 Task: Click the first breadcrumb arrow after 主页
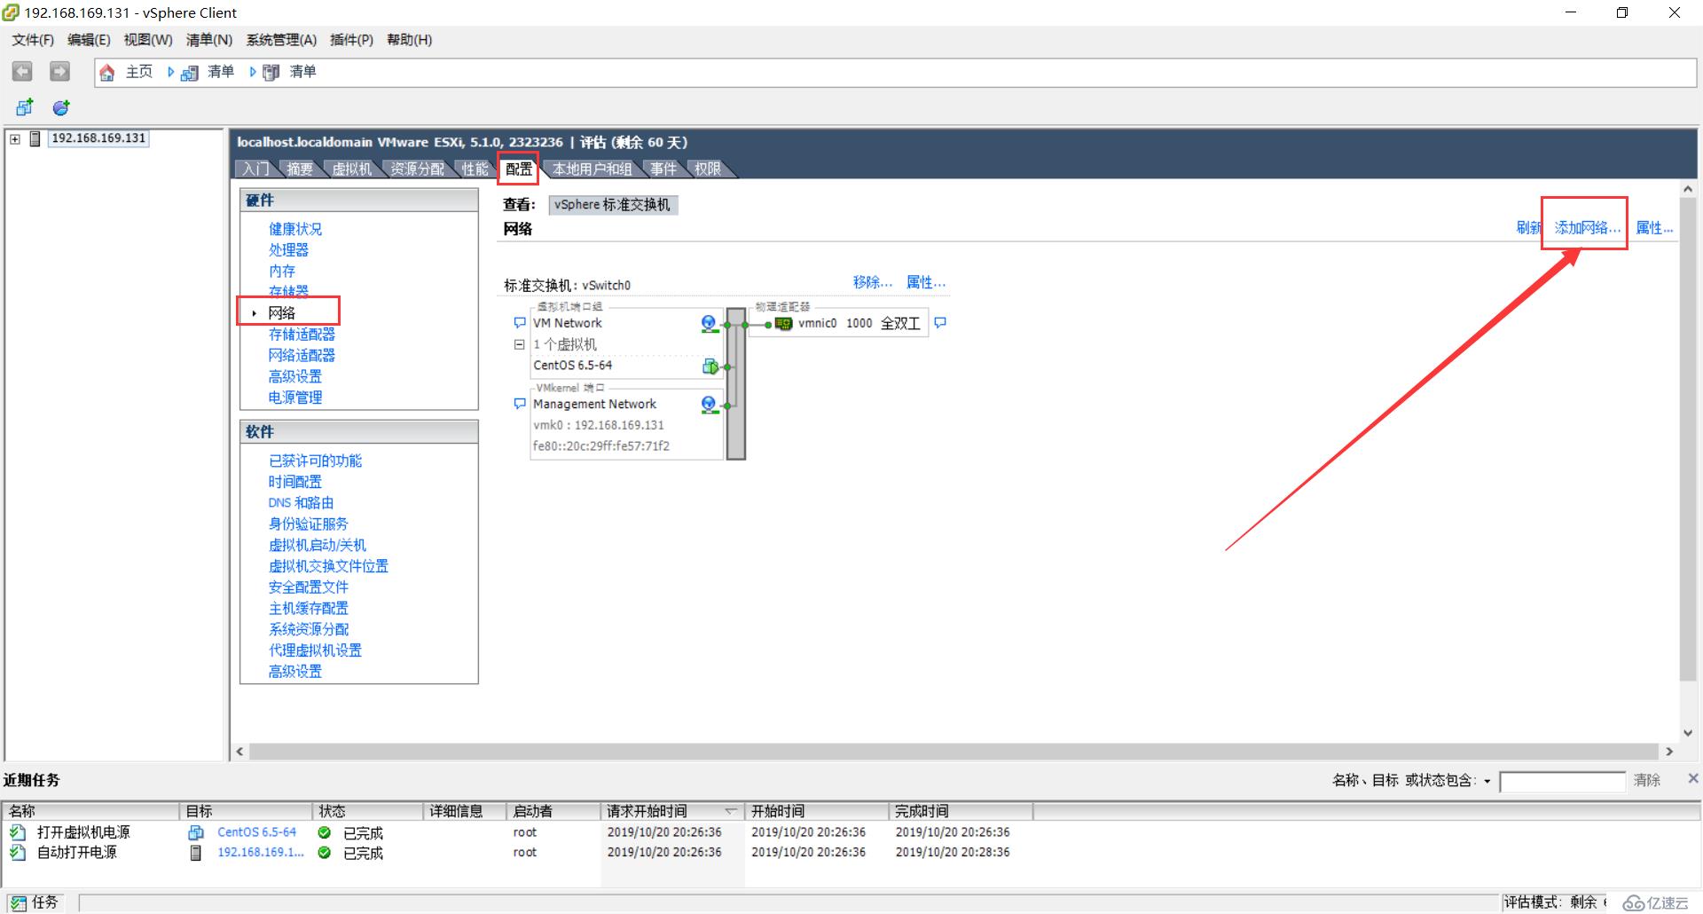[x=171, y=72]
